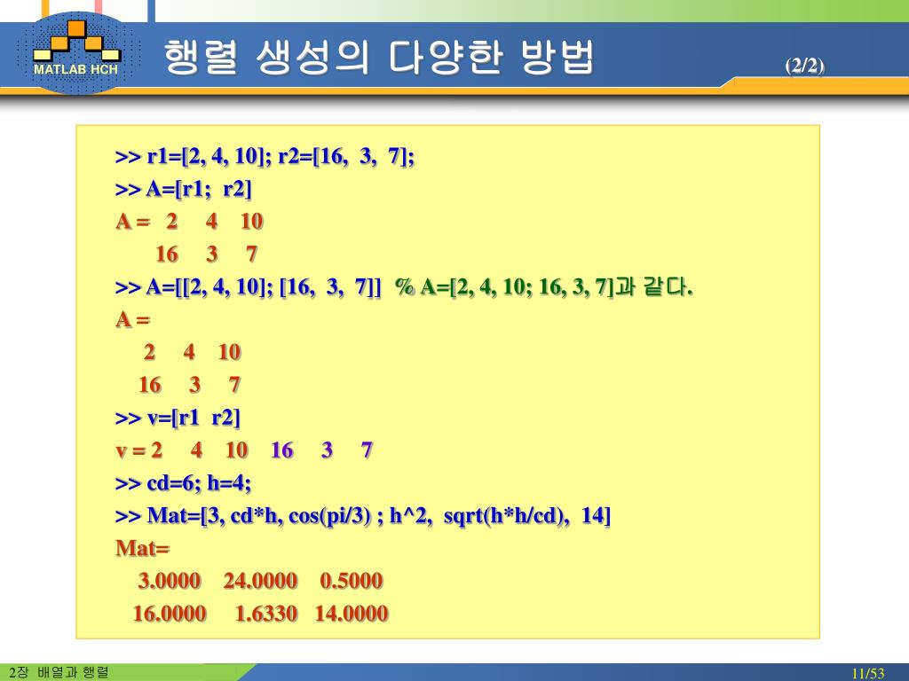The width and height of the screenshot is (909, 681).
Task: Click the command '>> A=[r1; r2]'
Action: tap(183, 189)
